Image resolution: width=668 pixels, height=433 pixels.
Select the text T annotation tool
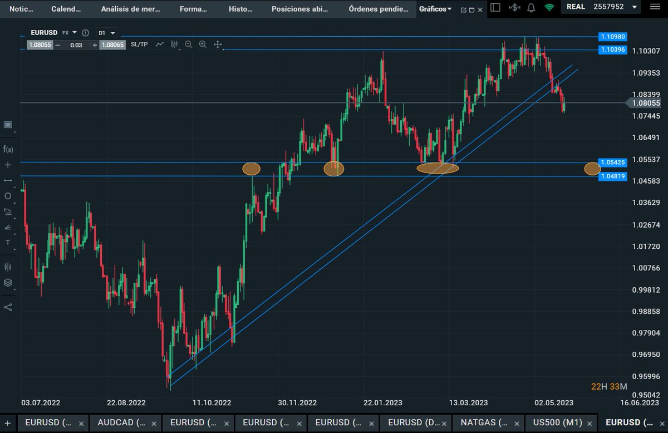tap(8, 243)
